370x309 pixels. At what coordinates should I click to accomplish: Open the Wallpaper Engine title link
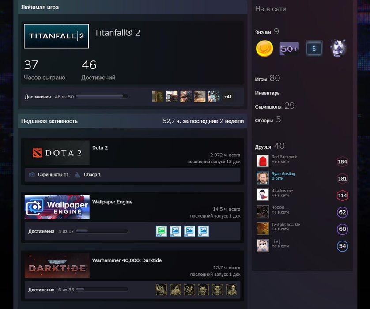[112, 202]
